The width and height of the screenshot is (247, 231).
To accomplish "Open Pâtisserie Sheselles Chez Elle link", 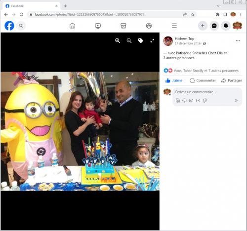I will tap(200, 53).
